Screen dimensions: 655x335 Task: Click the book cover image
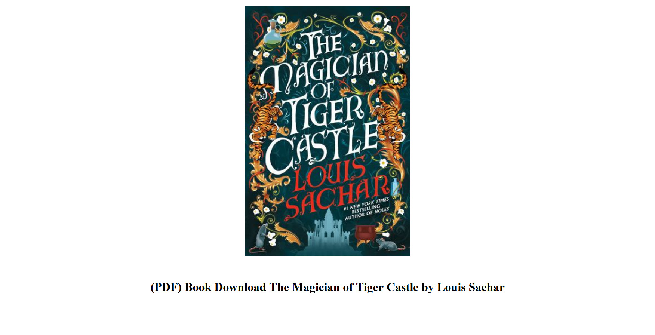[x=327, y=131]
